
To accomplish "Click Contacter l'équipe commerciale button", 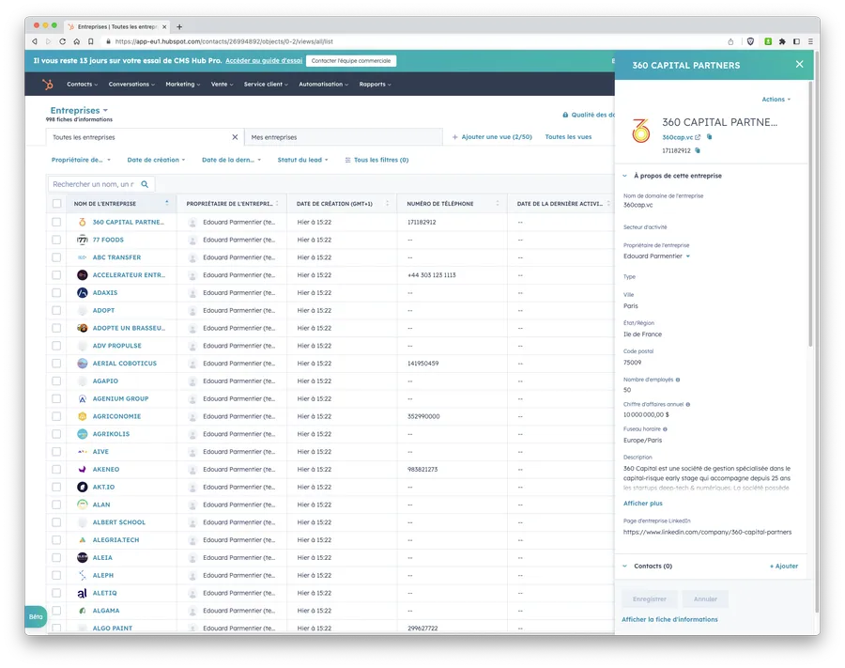I will point(353,61).
